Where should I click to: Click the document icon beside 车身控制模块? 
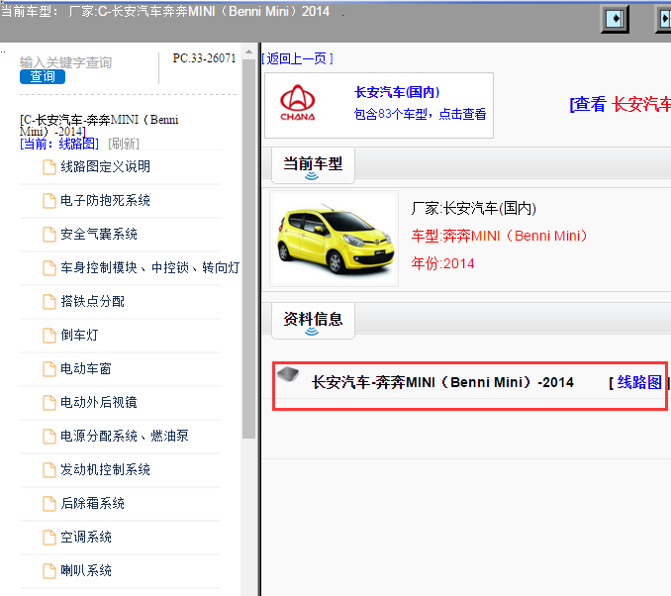49,268
